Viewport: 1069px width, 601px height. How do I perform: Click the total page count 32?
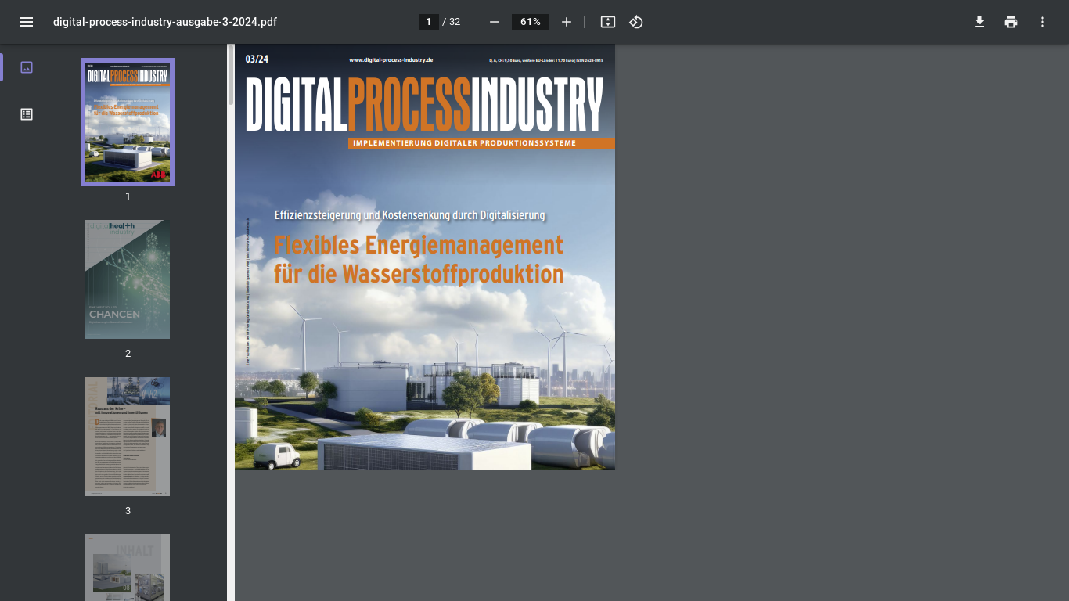coord(455,22)
